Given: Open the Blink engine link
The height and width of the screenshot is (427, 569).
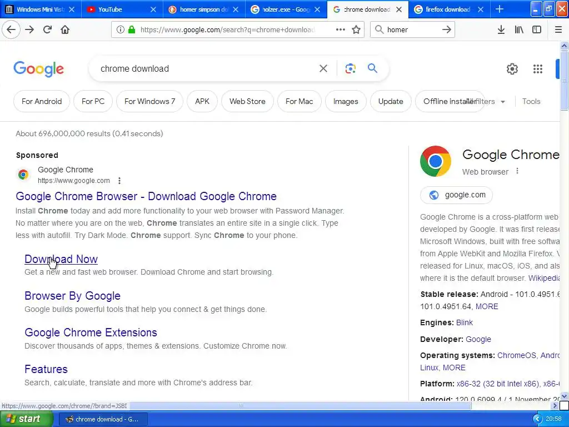Looking at the screenshot, I should (x=465, y=322).
